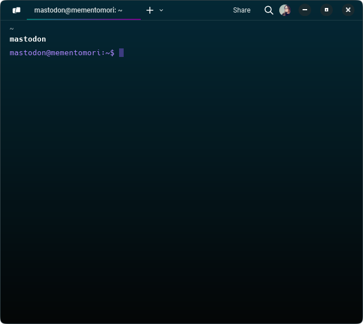
Task: Open a new terminal tab with plus
Action: (150, 10)
